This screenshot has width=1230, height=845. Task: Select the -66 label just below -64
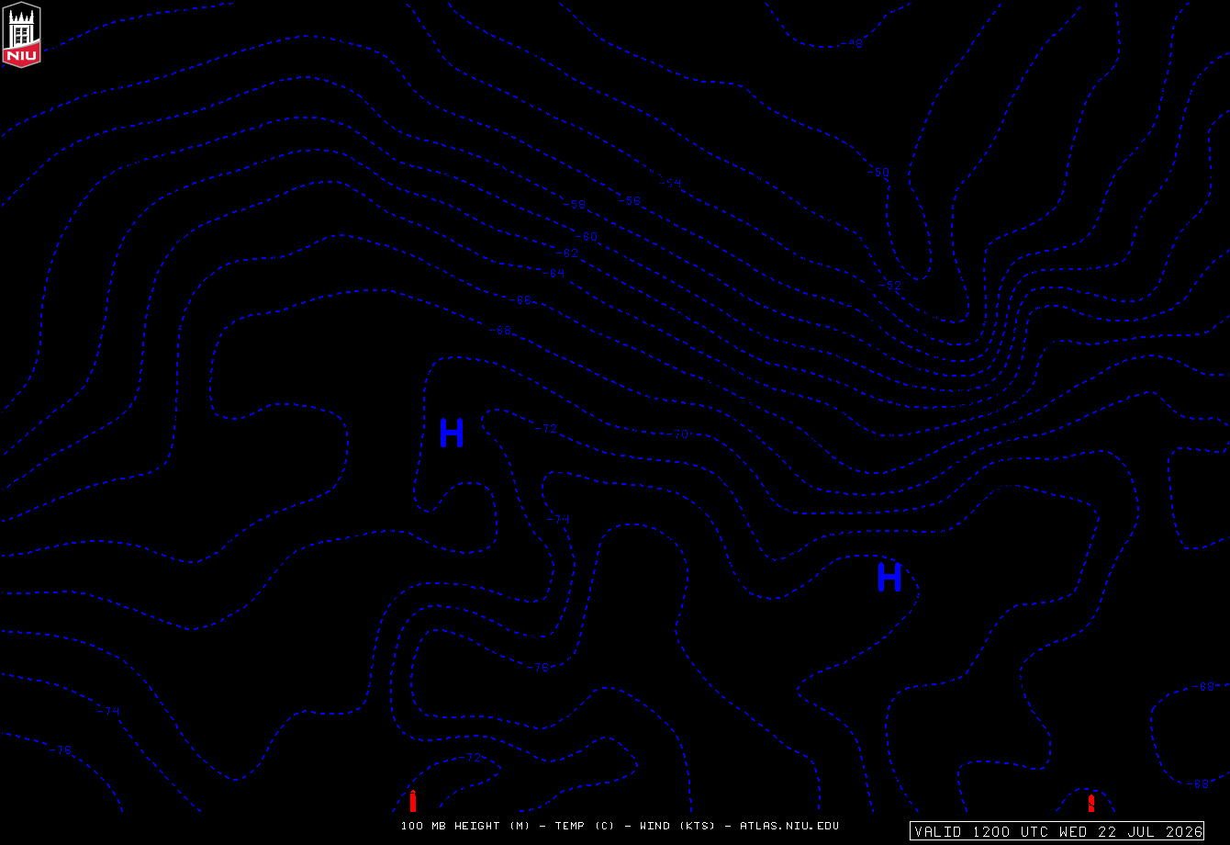[520, 300]
